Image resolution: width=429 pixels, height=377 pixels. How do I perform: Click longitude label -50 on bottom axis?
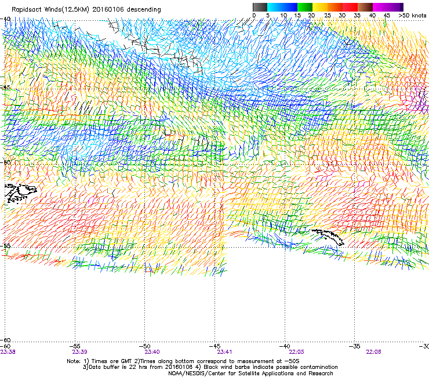[x=146, y=346]
